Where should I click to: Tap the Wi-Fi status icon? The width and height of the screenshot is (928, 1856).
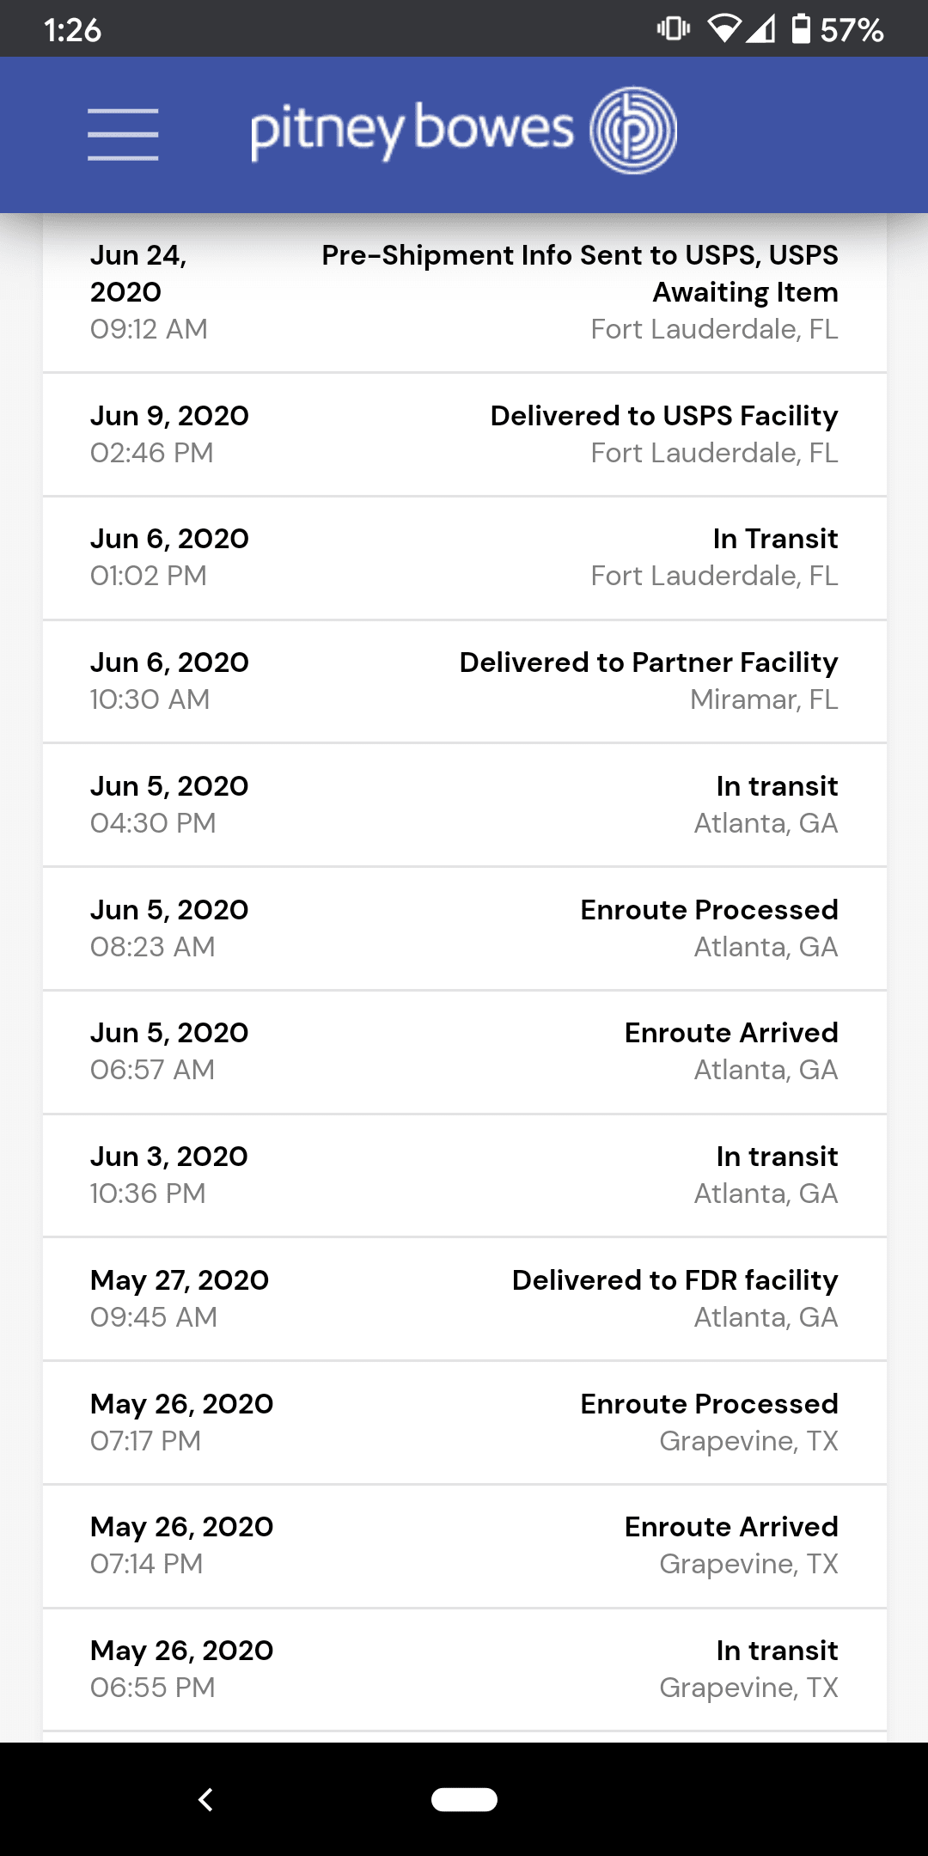[723, 29]
